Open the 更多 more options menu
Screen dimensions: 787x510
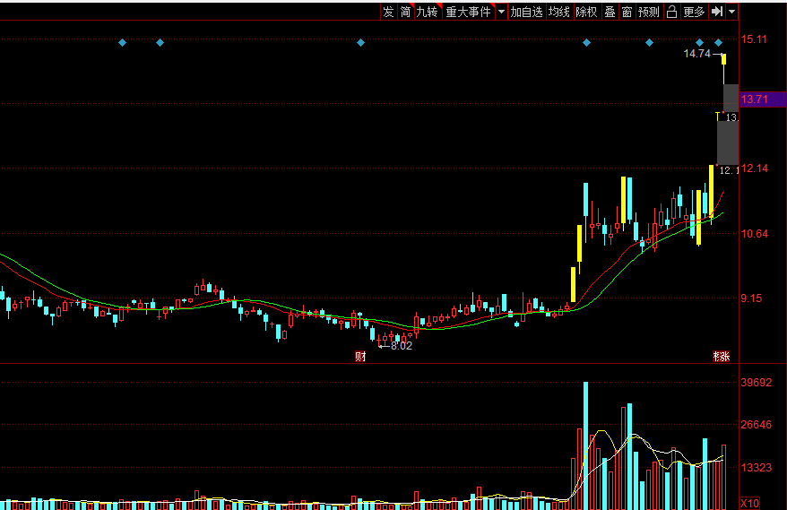click(694, 12)
